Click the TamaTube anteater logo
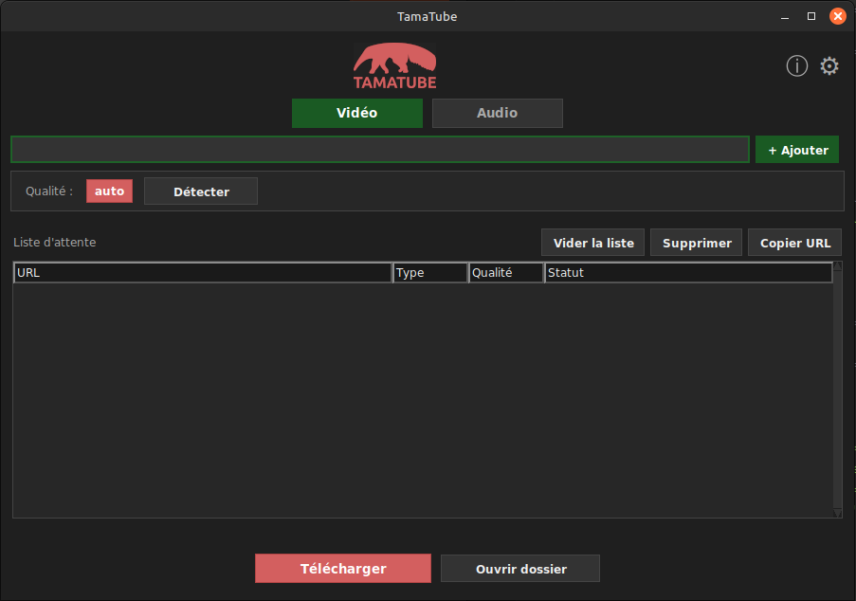This screenshot has height=601, width=856. tap(395, 65)
